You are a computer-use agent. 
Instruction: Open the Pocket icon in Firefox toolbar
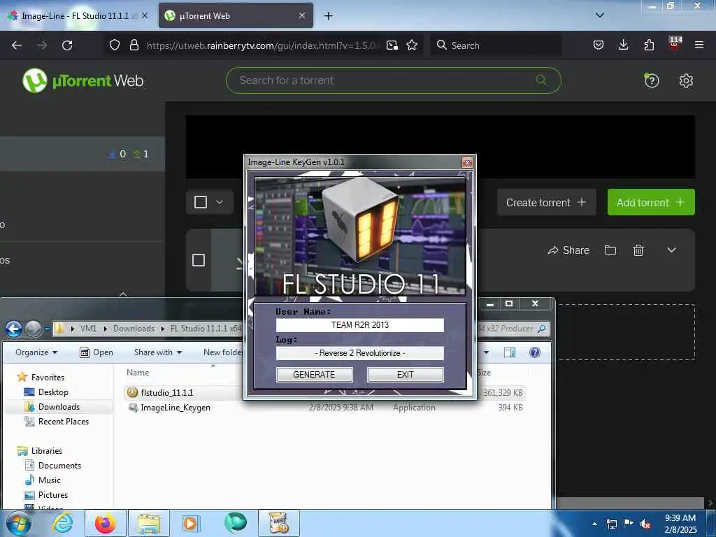tap(599, 45)
